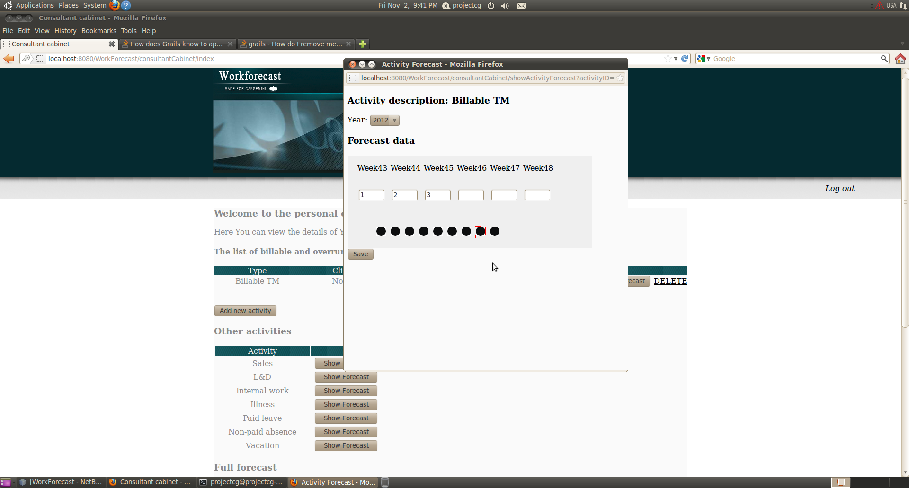Click the Save button
Screen dimensions: 909x488
360,254
